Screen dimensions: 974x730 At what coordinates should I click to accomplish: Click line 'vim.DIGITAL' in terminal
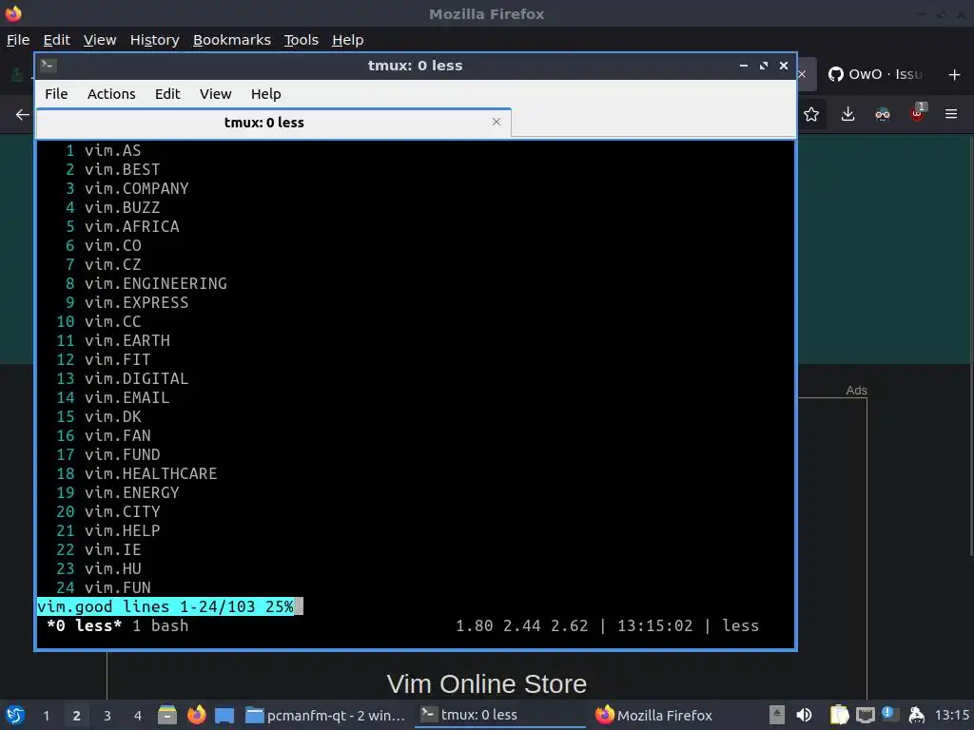click(137, 378)
